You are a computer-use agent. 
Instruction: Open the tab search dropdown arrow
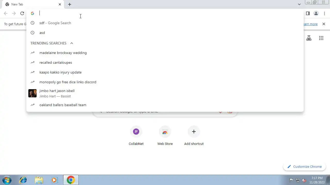click(x=299, y=4)
